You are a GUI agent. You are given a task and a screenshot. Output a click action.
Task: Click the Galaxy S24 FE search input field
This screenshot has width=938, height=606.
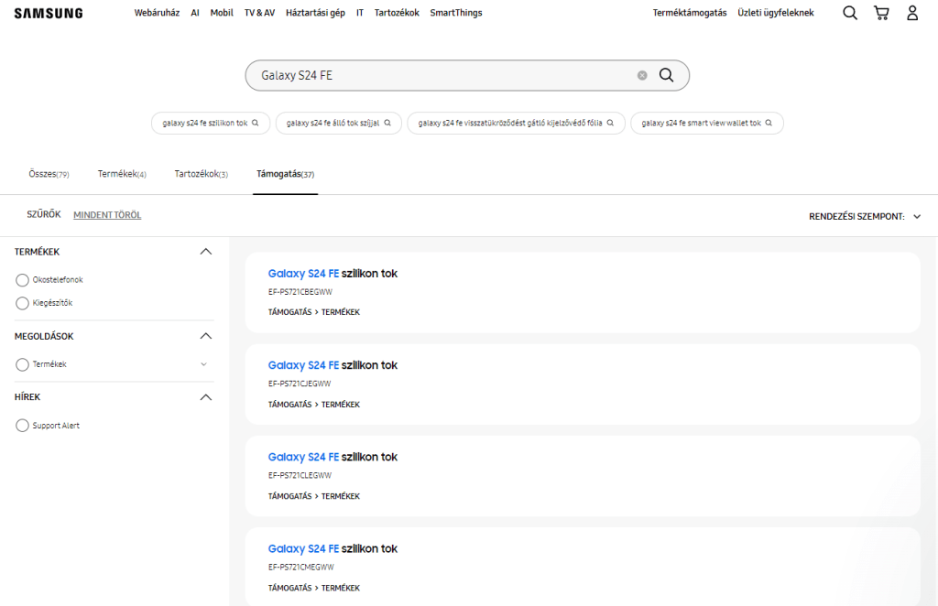pos(440,75)
